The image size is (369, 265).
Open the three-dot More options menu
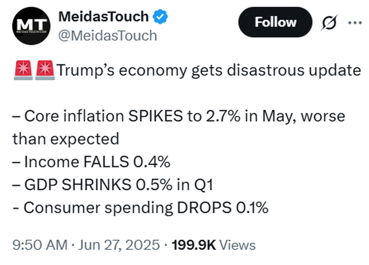click(x=355, y=23)
